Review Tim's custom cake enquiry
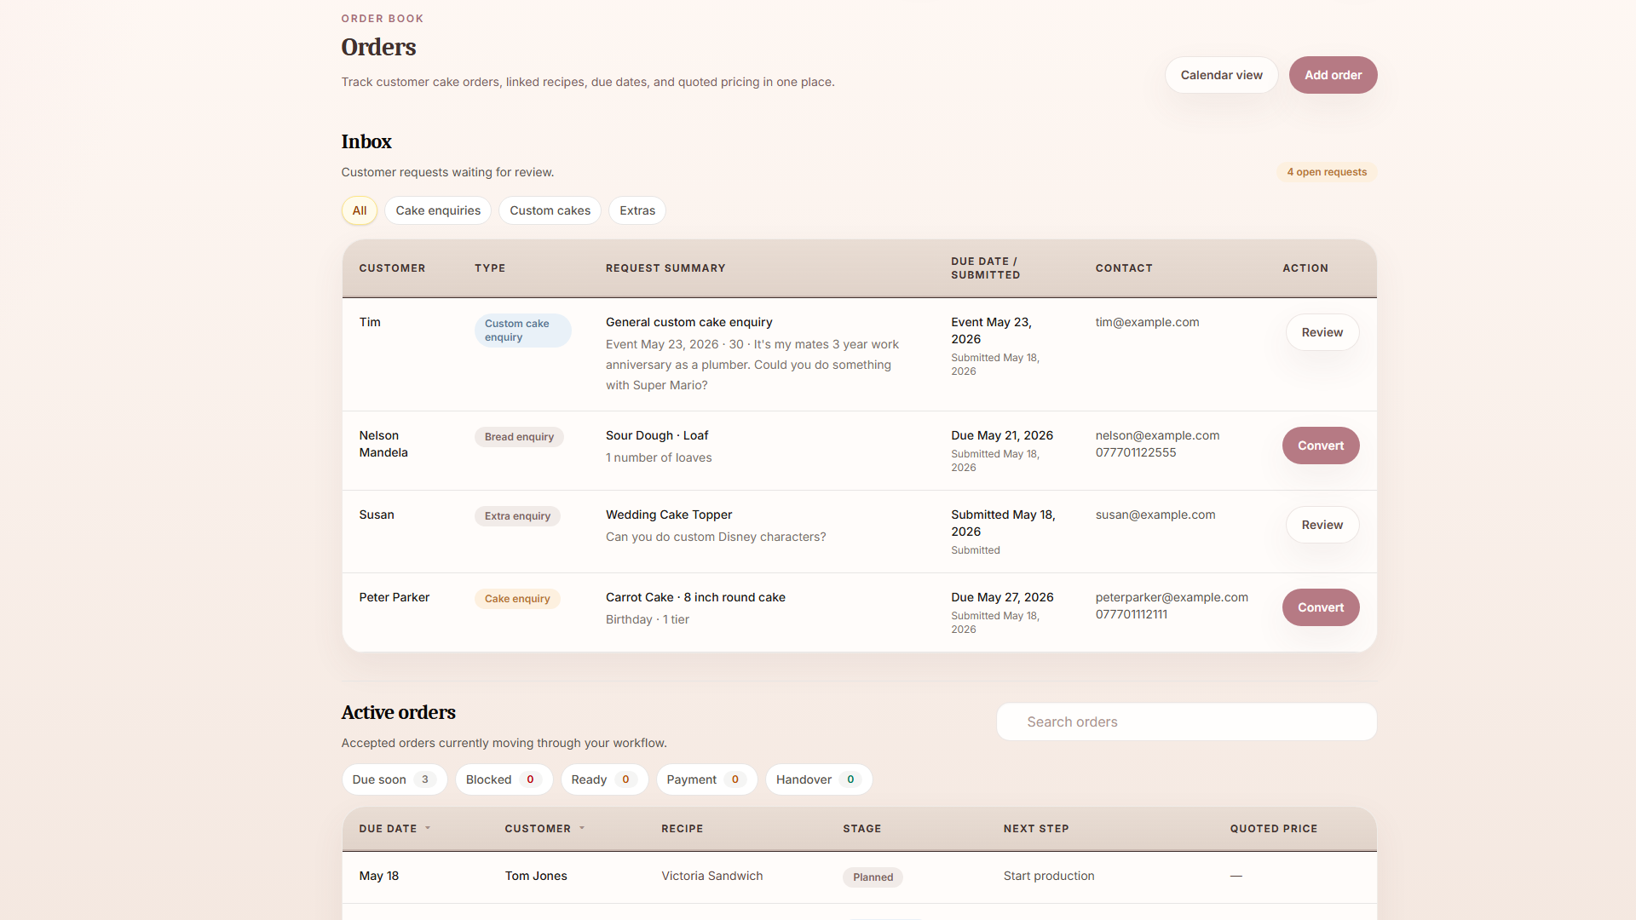The image size is (1636, 920). click(1322, 332)
